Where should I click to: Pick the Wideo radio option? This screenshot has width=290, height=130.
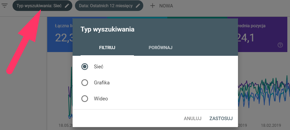pos(85,99)
